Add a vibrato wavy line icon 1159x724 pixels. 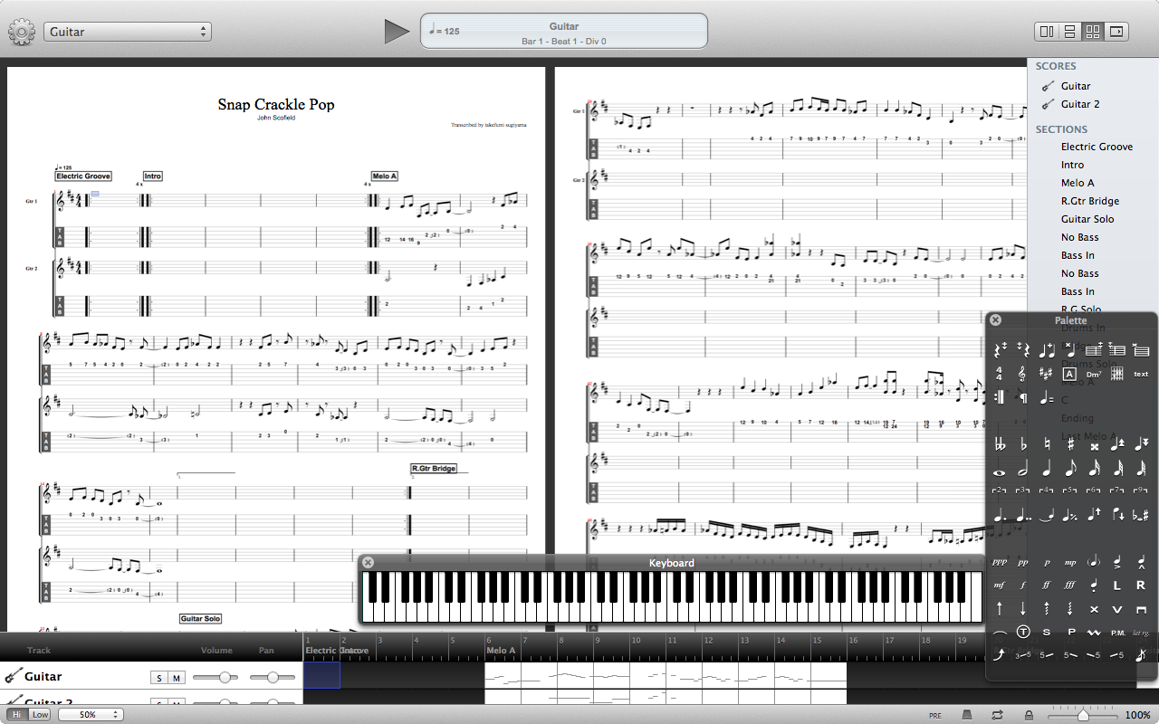[1094, 633]
